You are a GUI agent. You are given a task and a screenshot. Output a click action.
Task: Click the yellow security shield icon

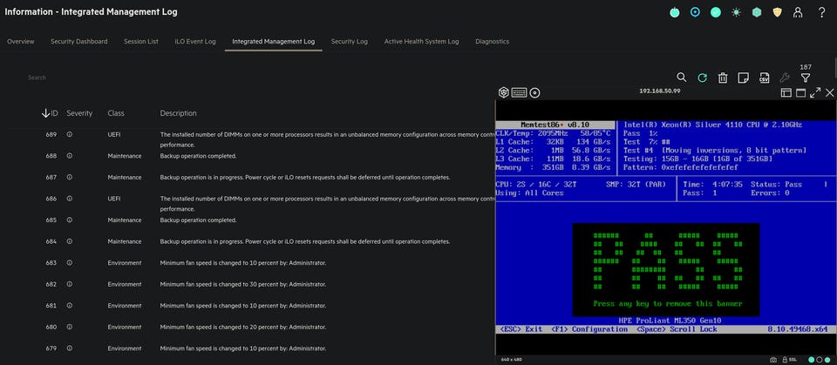coord(777,12)
